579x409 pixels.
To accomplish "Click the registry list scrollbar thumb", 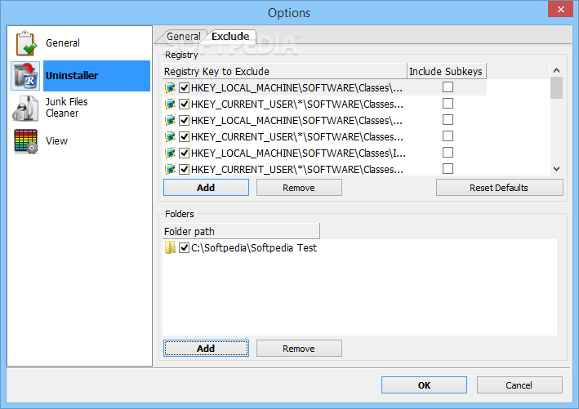I will (x=556, y=88).
